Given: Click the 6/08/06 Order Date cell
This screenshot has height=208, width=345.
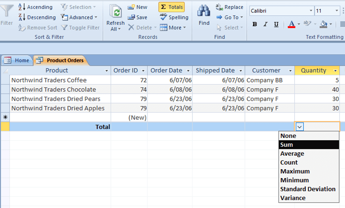Looking at the screenshot, I should tap(170, 89).
